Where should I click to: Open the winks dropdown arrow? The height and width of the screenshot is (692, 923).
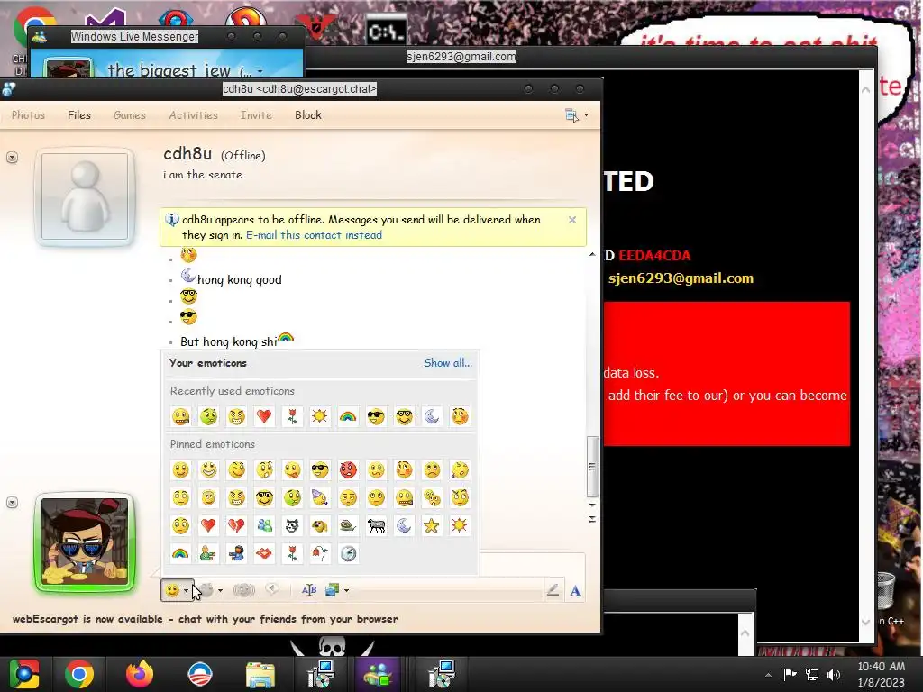(x=221, y=590)
